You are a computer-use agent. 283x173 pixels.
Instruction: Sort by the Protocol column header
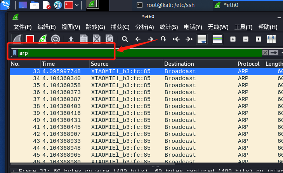[250, 64]
